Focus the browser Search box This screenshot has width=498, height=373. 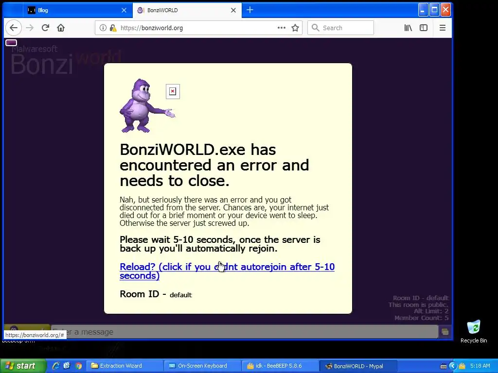pos(341,28)
